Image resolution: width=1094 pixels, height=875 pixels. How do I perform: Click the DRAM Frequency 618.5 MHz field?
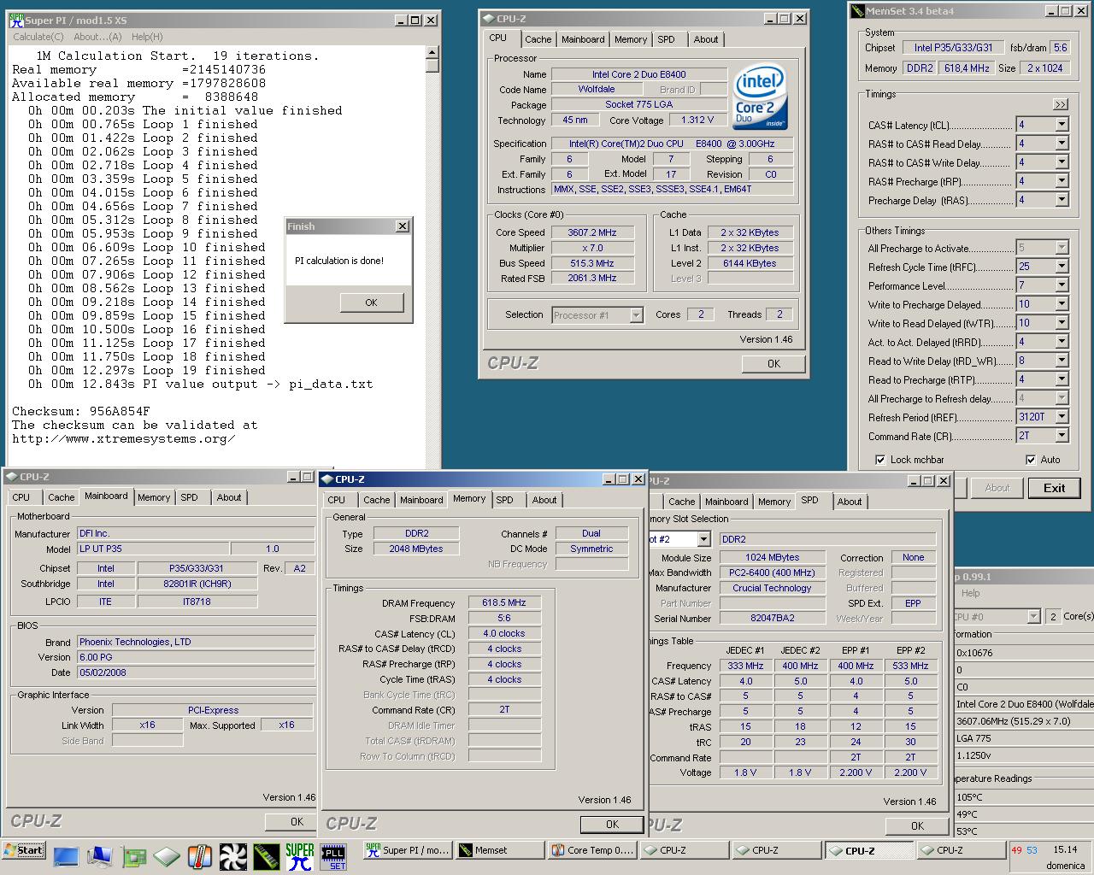tap(504, 602)
